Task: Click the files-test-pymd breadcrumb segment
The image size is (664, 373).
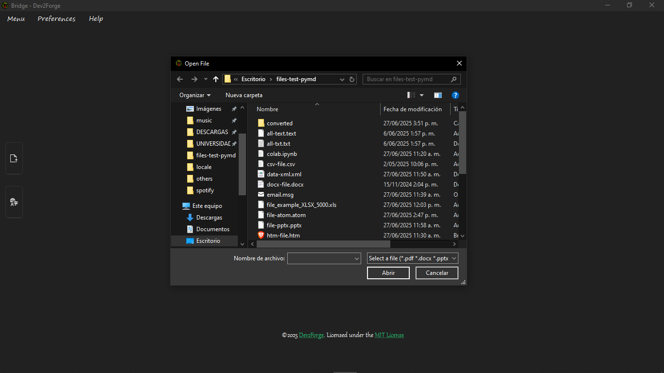Action: click(296, 79)
